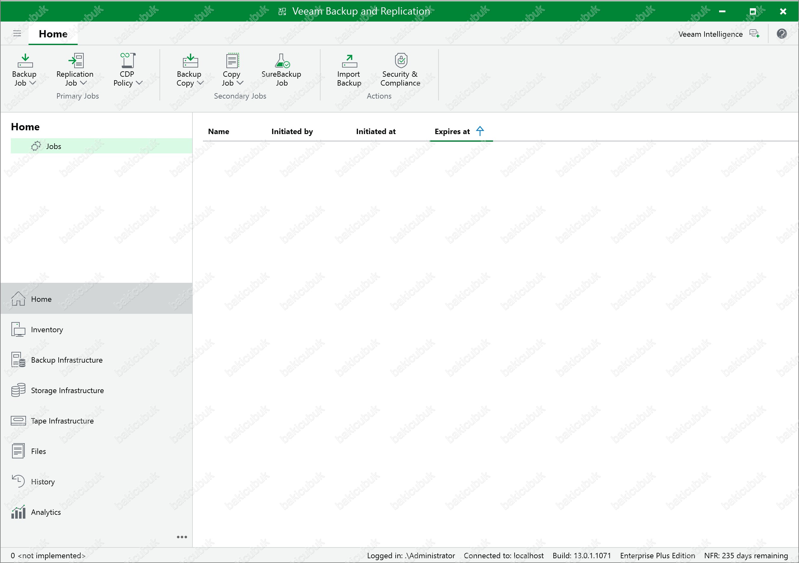799x563 pixels.
Task: Open the help question mark icon
Action: [x=782, y=34]
